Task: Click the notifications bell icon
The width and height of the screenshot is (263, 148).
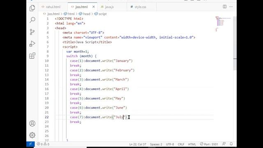Action: coord(231,144)
